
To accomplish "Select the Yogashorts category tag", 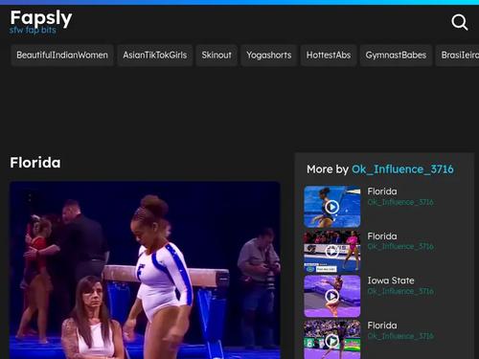I will pos(269,56).
